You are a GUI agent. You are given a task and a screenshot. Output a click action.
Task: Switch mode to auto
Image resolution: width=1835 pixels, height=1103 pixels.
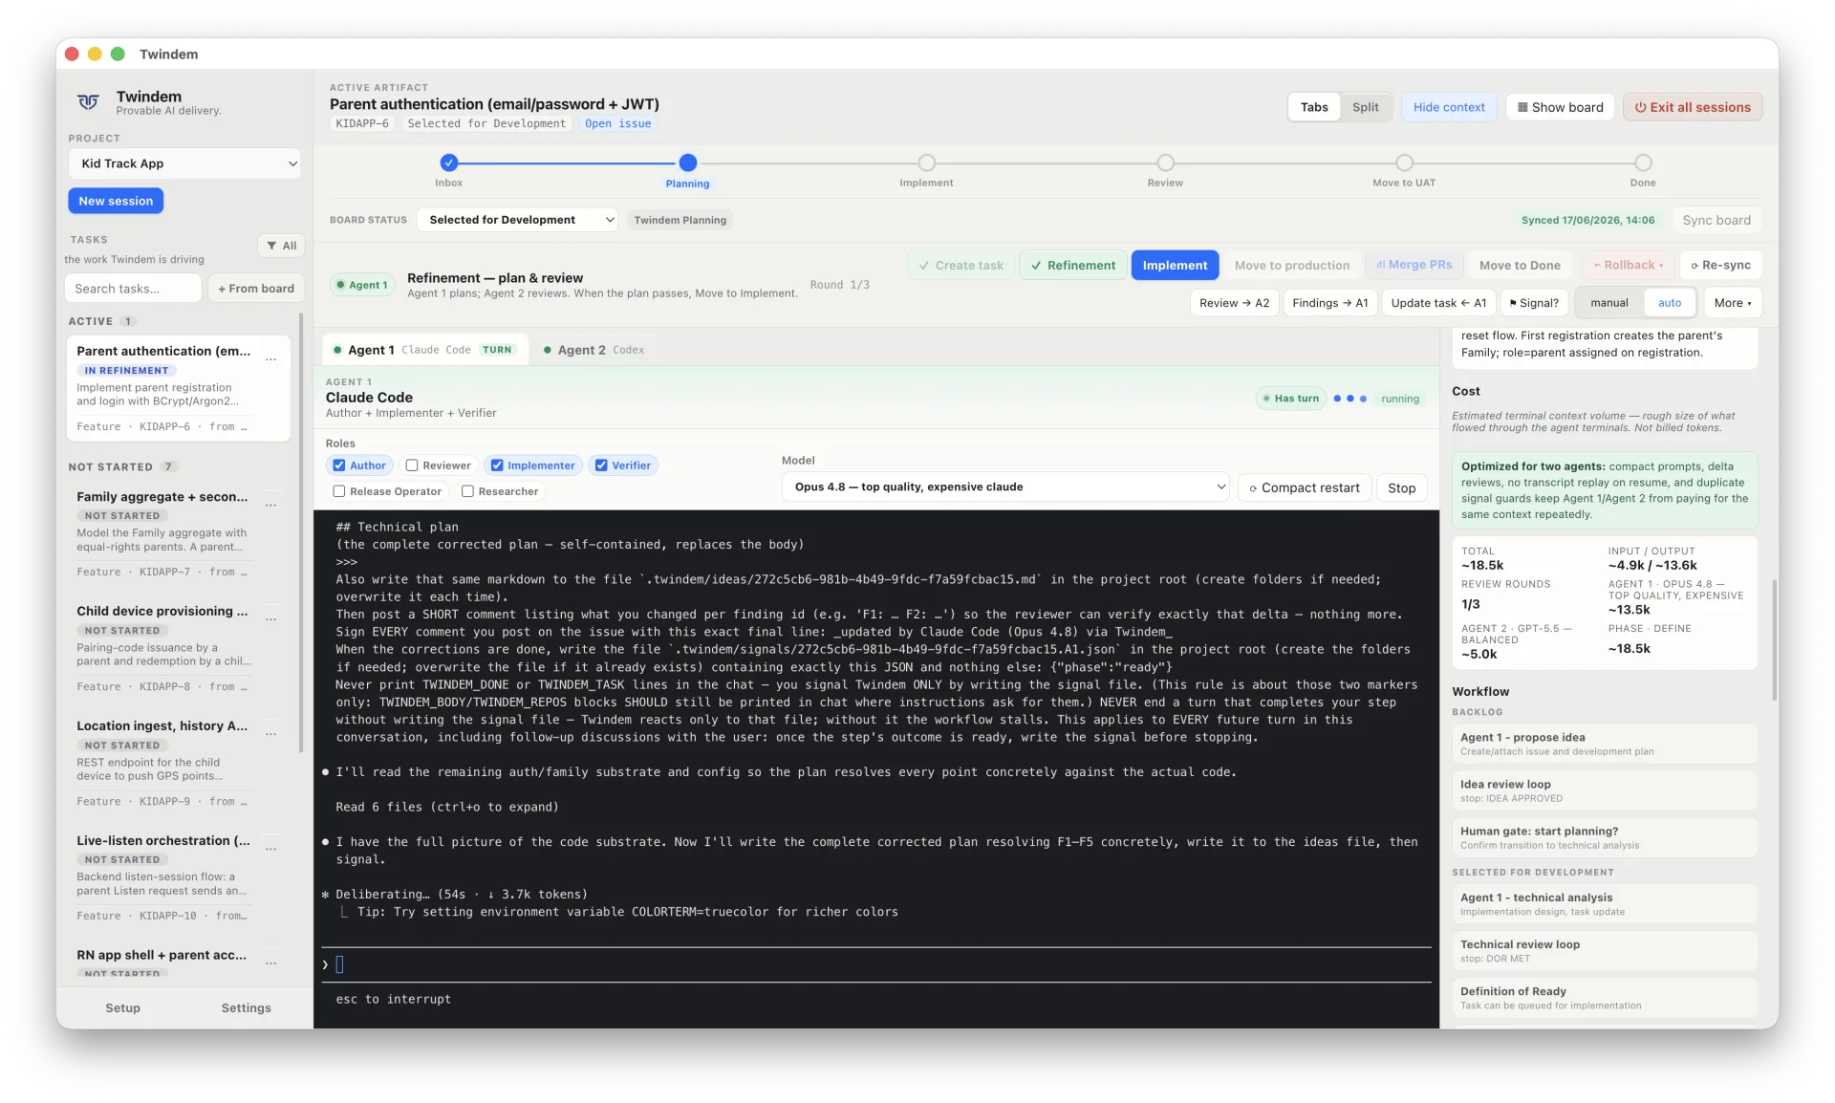click(x=1670, y=303)
